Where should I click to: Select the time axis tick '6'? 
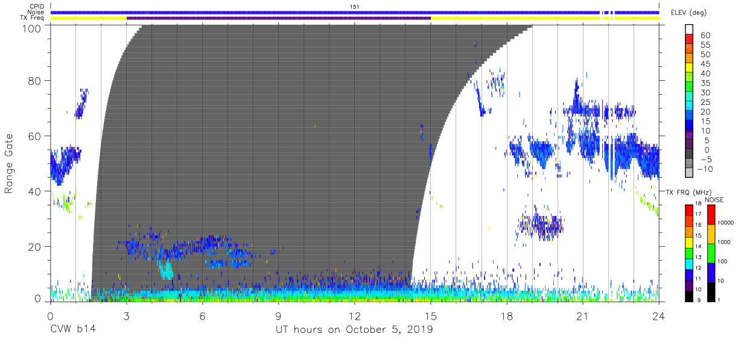tap(202, 316)
